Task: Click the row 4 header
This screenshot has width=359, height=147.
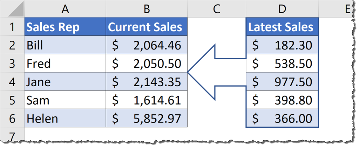Action: click(x=12, y=82)
